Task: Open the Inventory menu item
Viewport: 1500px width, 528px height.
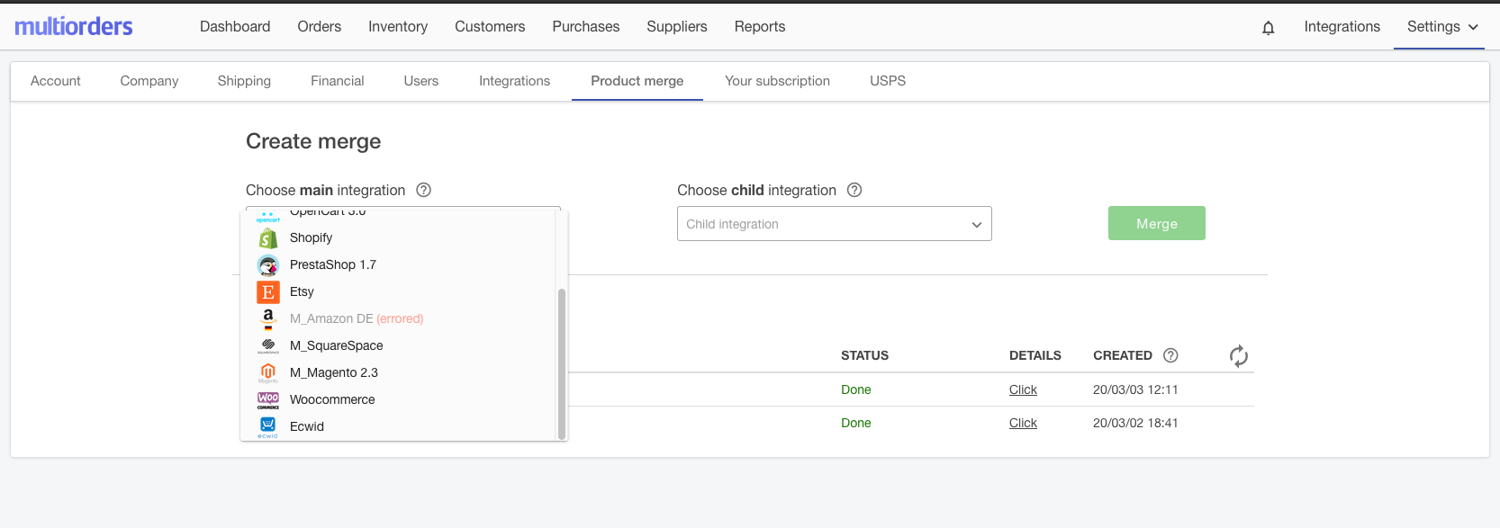Action: (397, 27)
